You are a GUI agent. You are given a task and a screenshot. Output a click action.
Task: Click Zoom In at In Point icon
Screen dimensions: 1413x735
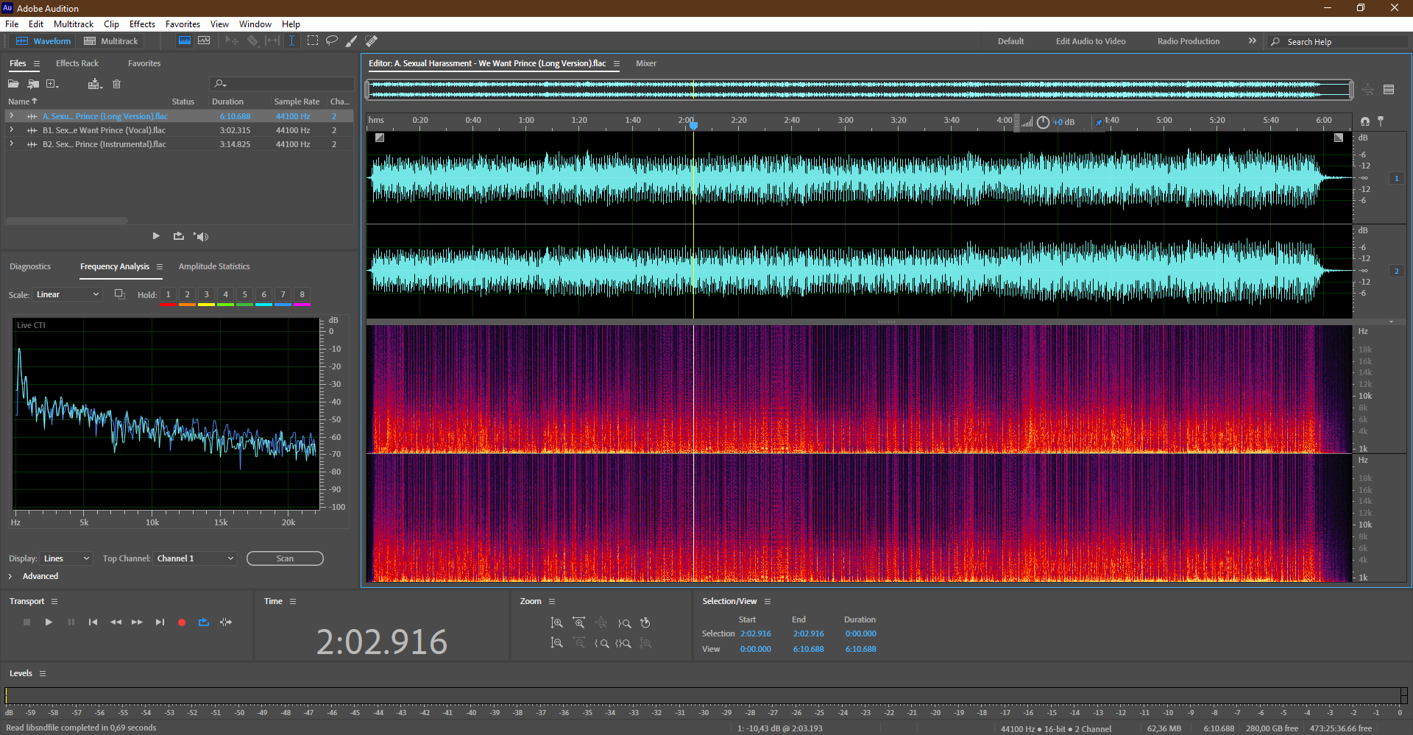(601, 643)
